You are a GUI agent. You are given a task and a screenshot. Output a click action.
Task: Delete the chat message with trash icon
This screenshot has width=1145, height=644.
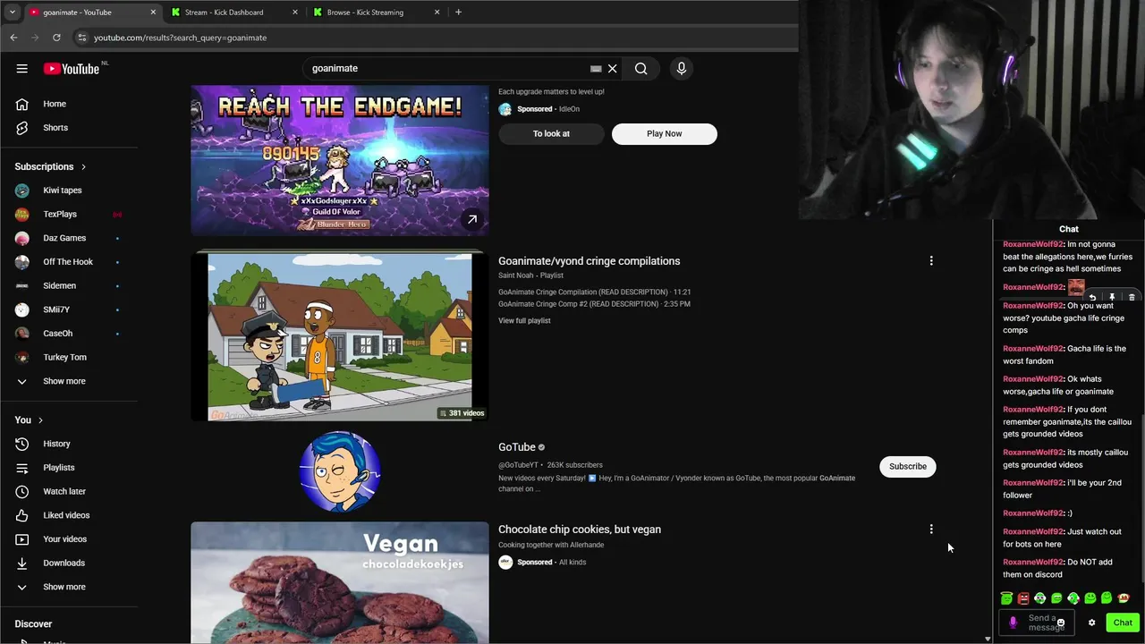coord(1132,298)
